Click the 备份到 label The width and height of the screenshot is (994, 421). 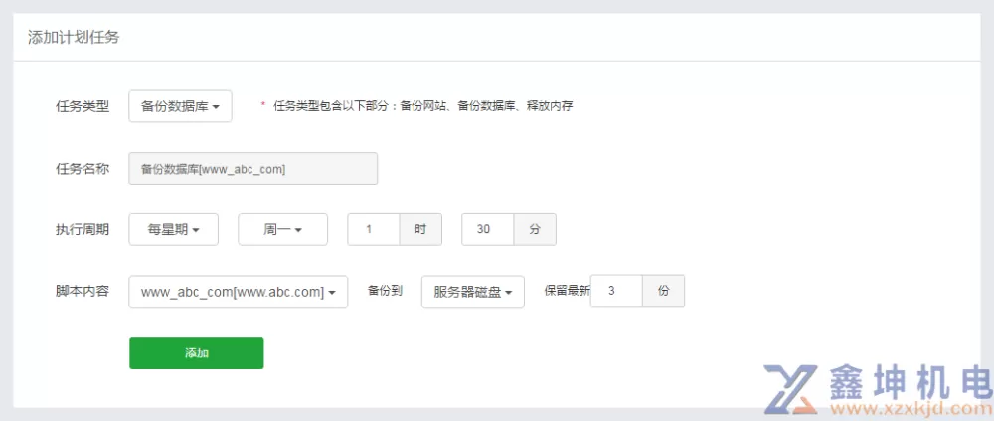[385, 291]
